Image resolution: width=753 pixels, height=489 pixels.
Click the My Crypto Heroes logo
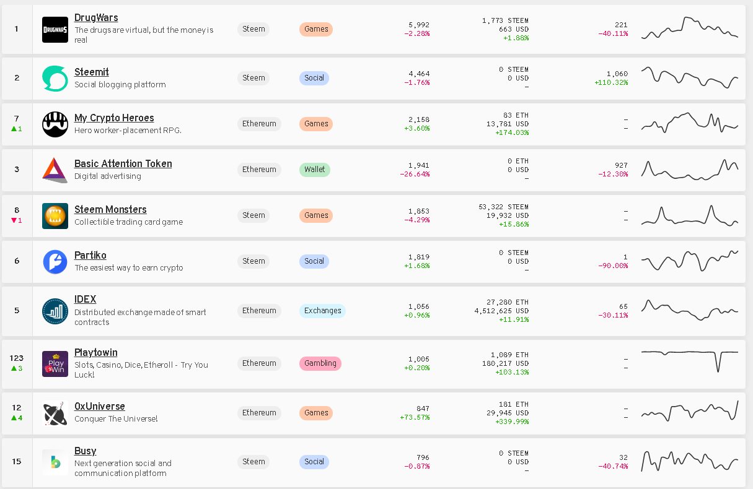pos(55,124)
